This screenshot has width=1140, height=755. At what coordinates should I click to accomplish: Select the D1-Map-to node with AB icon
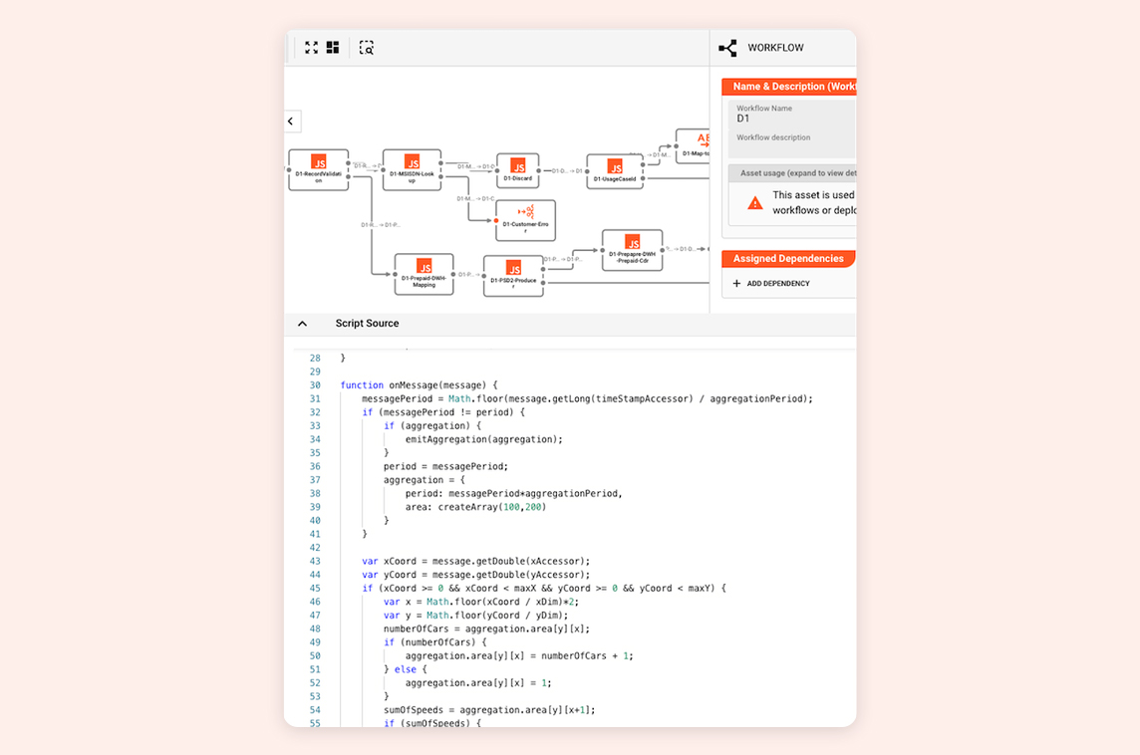coord(694,146)
